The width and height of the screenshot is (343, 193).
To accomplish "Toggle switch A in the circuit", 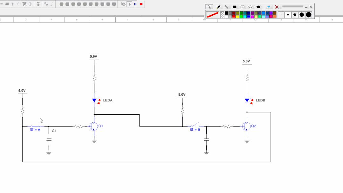I will 35,126.
